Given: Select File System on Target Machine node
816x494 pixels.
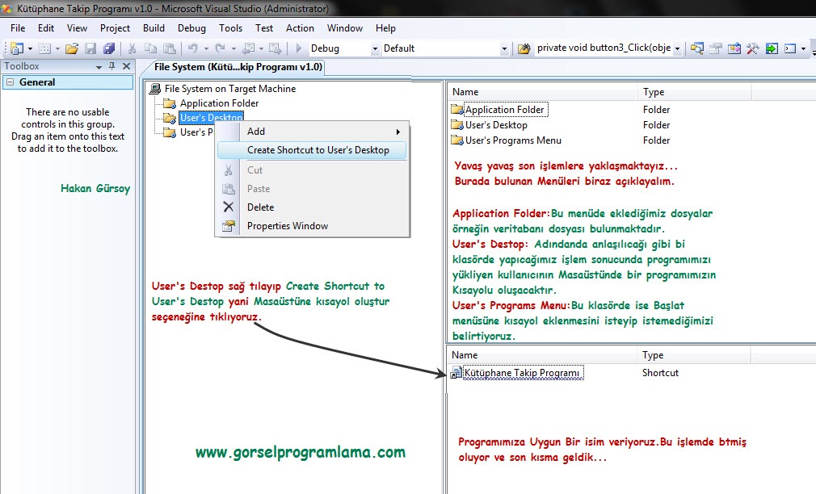Looking at the screenshot, I should (x=230, y=89).
